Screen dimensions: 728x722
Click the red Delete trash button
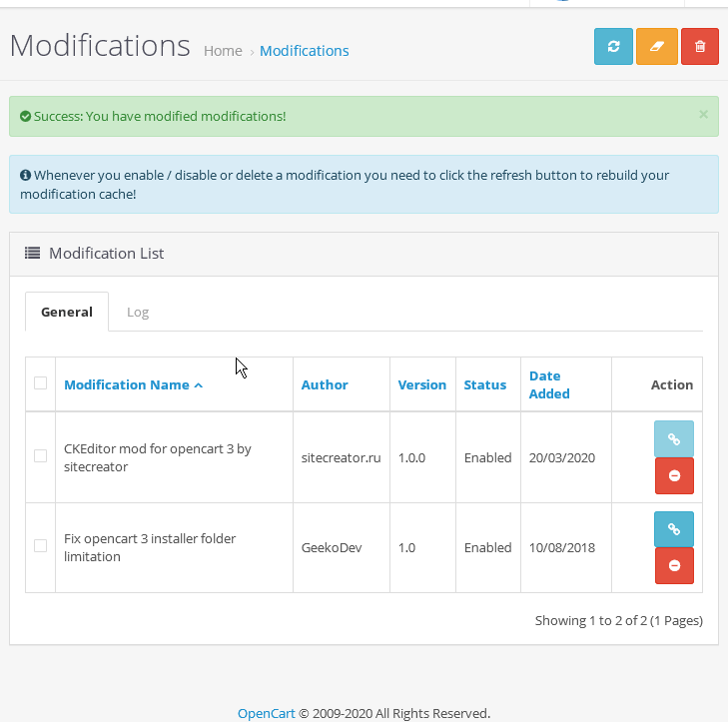click(x=699, y=46)
